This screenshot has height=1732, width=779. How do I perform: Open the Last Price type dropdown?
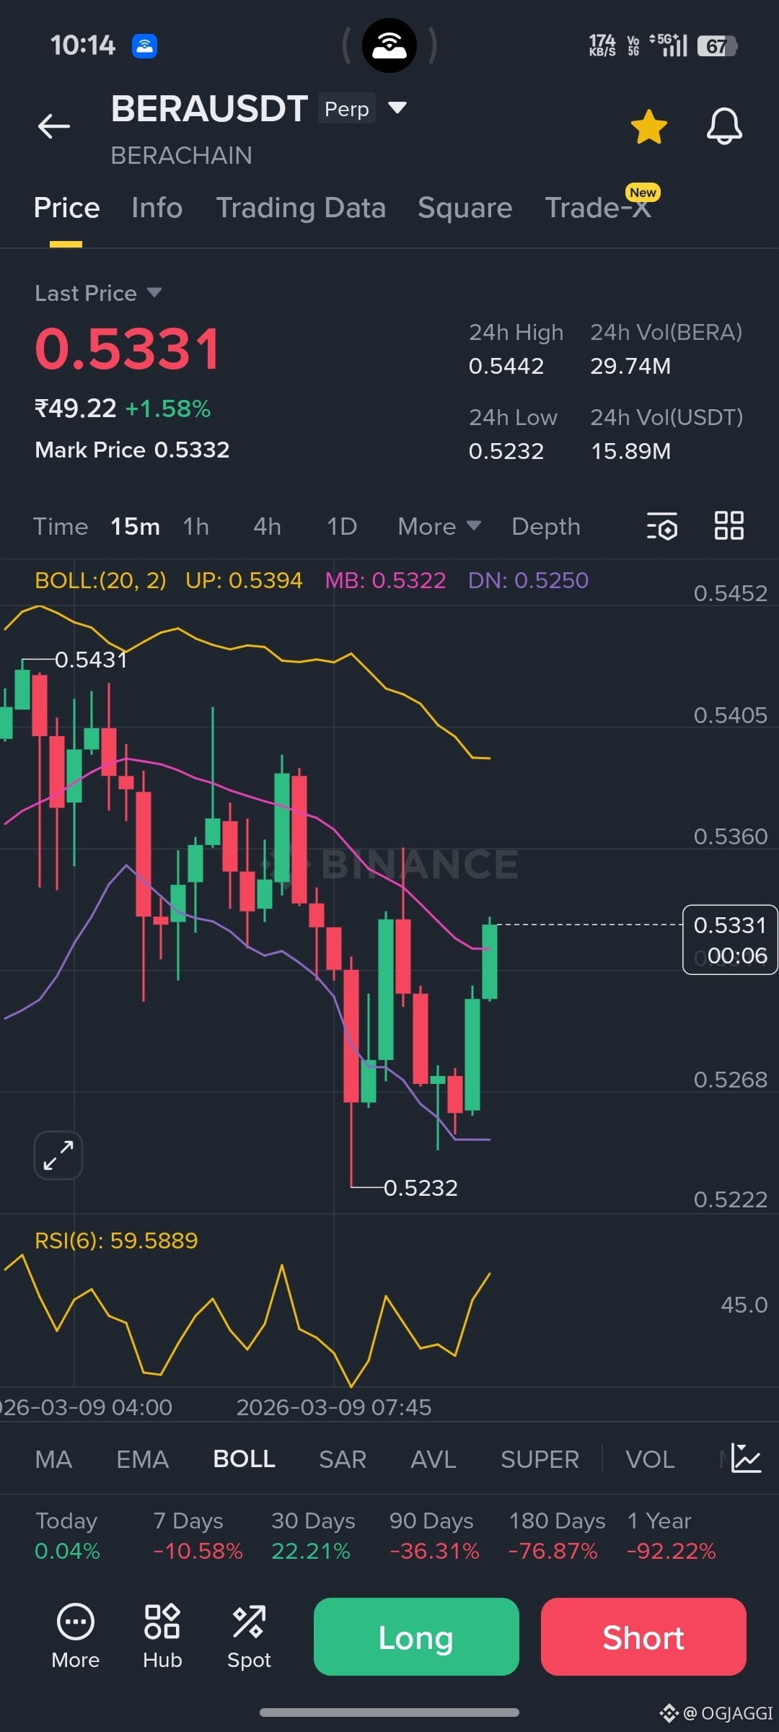click(x=98, y=293)
